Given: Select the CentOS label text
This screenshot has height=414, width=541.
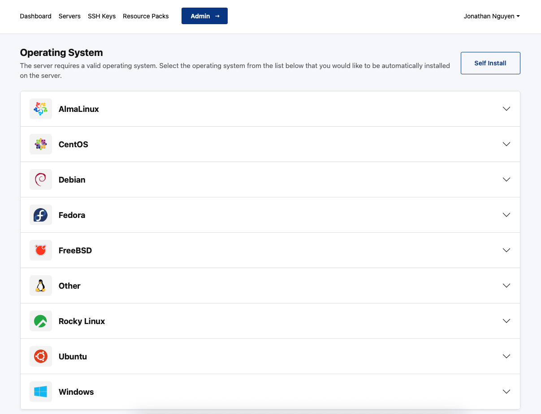Looking at the screenshot, I should click(x=74, y=144).
